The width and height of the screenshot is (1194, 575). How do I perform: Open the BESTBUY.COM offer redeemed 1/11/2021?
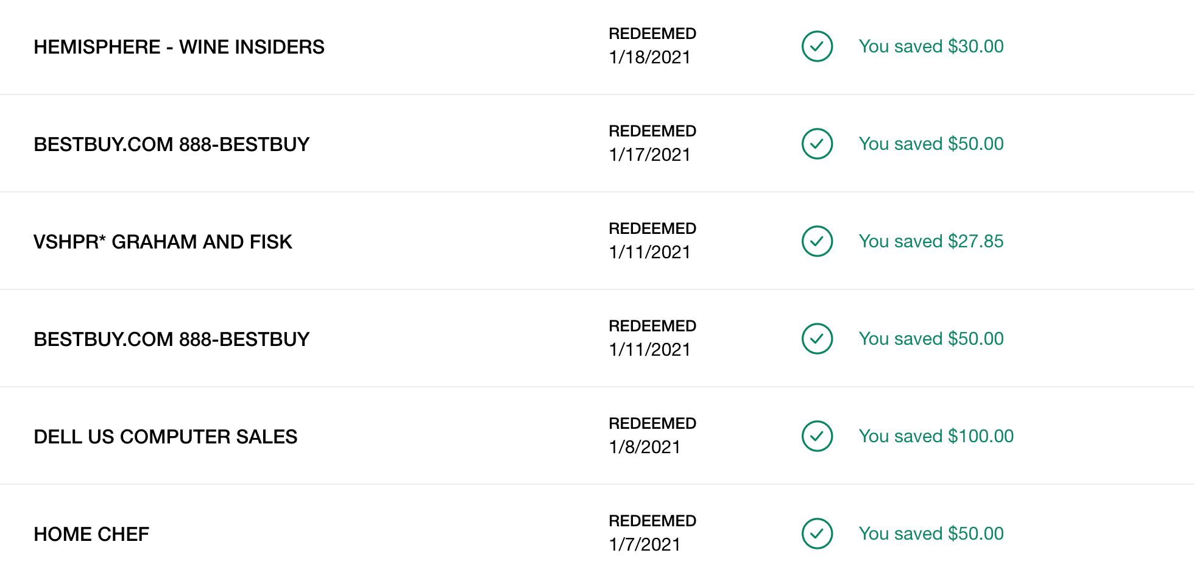(172, 339)
